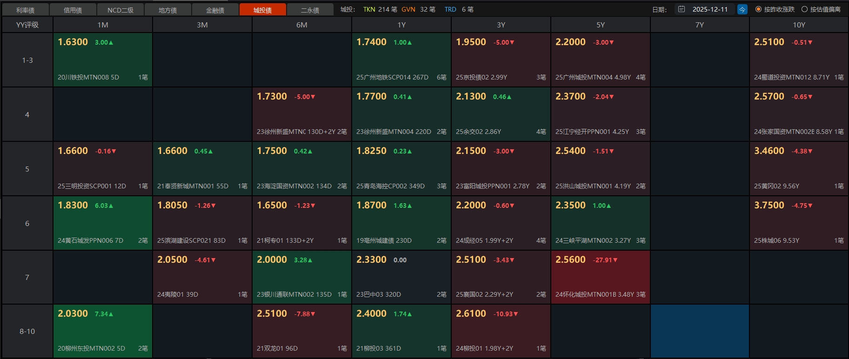Click the 3Y column header
Image resolution: width=849 pixels, height=359 pixels.
click(x=501, y=25)
